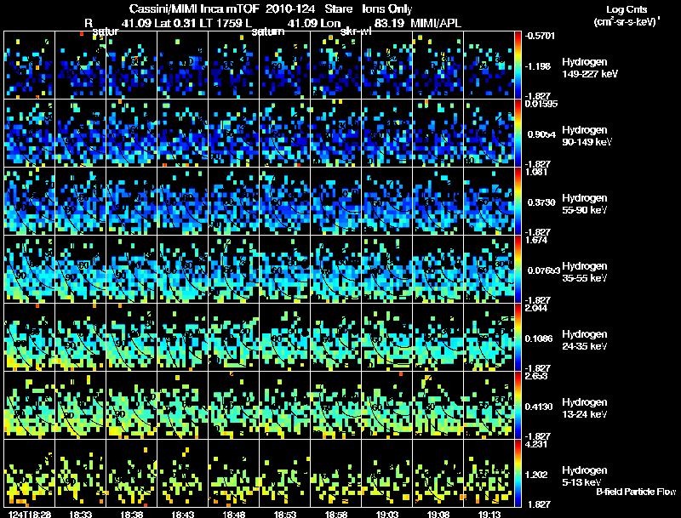The image size is (681, 518).
Task: Select the 24-35 keV image panel at 18:48
Action: pyautogui.click(x=233, y=338)
